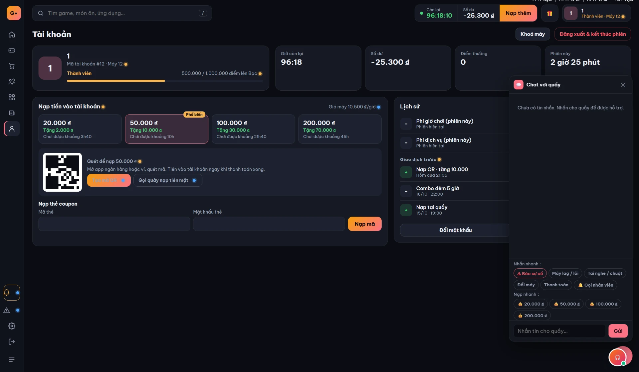
Task: Open the gift box icon in header
Action: [549, 13]
